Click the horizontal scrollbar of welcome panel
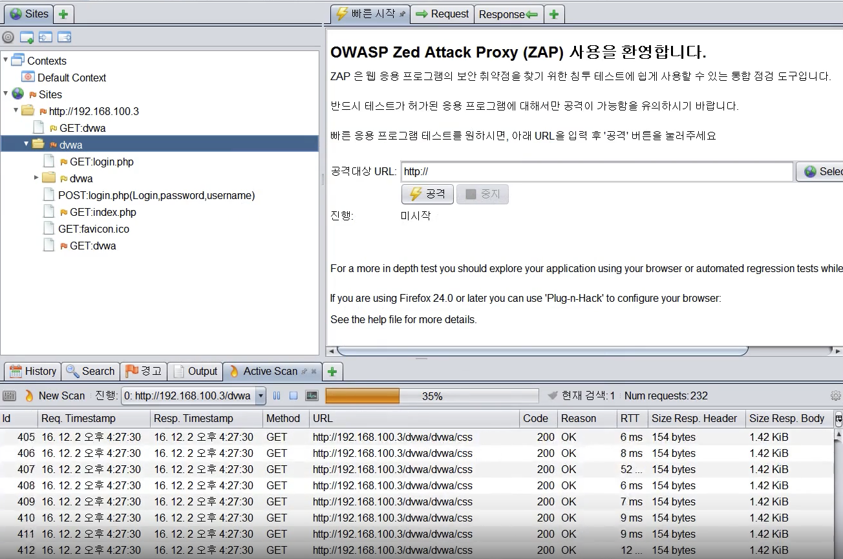This screenshot has height=559, width=843. point(542,351)
